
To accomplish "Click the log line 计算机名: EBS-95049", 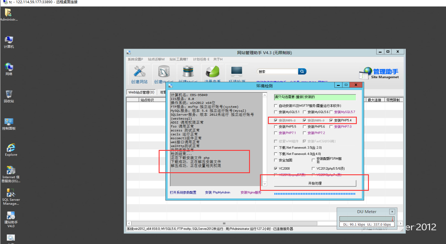I will [189, 95].
